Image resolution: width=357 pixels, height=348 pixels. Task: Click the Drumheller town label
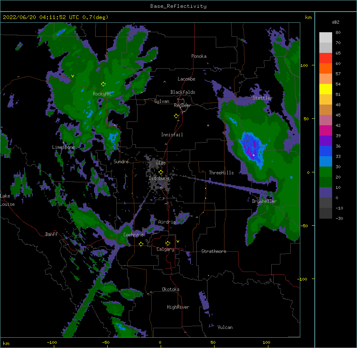264,201
